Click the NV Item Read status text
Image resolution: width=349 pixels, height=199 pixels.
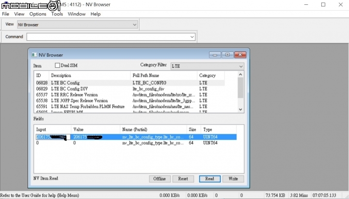pyautogui.click(x=46, y=178)
